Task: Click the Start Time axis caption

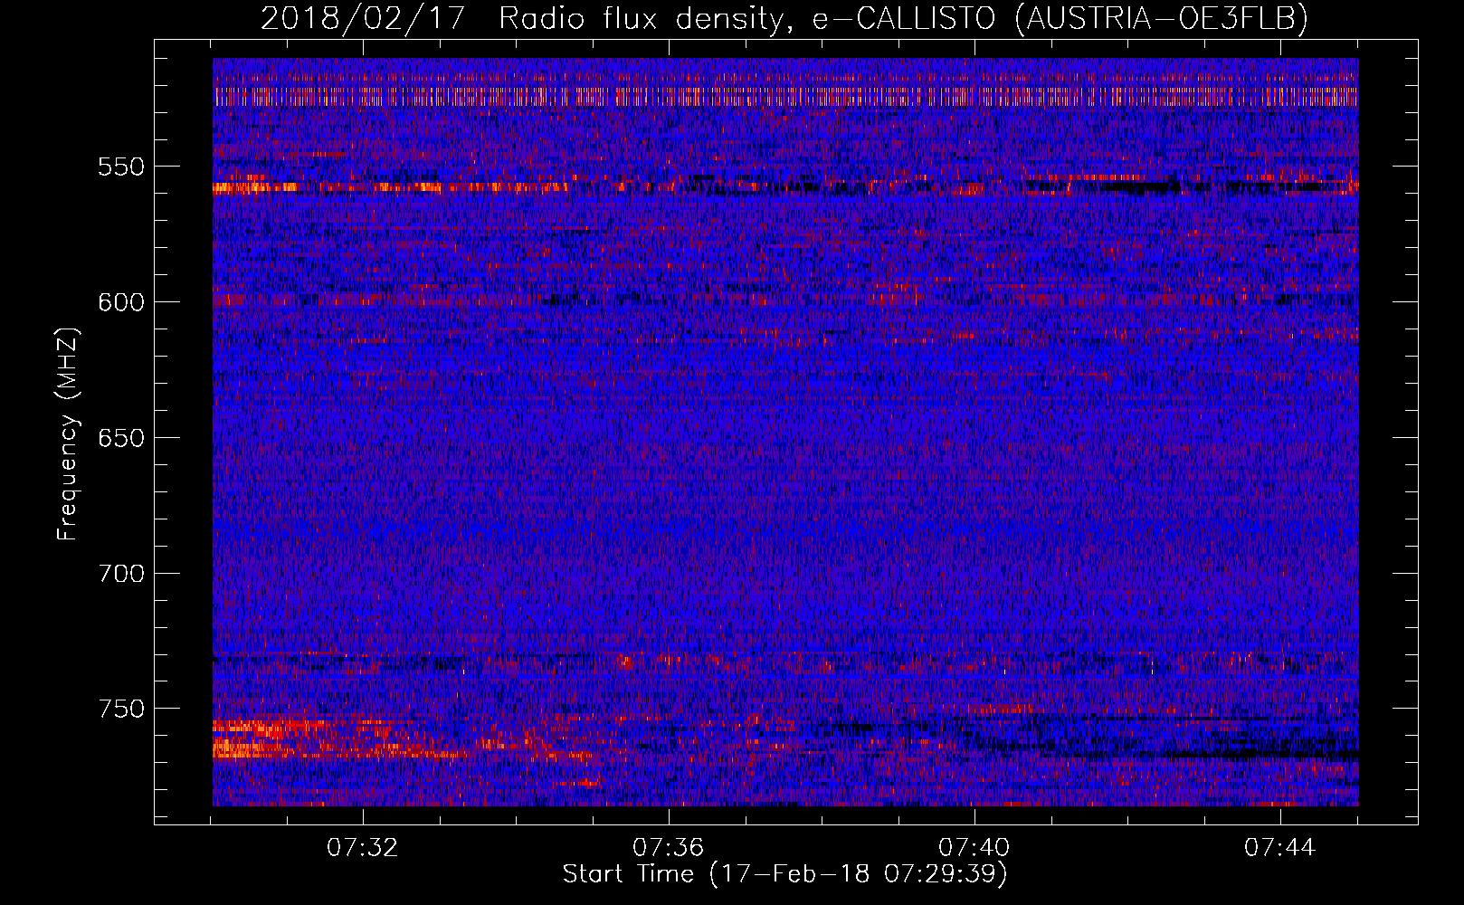Action: pyautogui.click(x=785, y=874)
